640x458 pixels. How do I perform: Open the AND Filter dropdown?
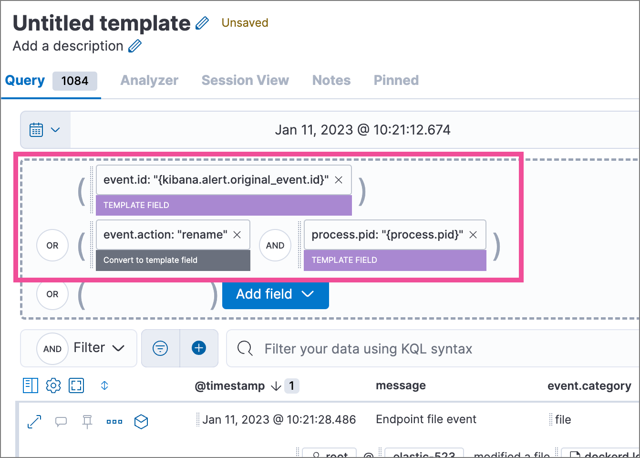click(x=79, y=348)
